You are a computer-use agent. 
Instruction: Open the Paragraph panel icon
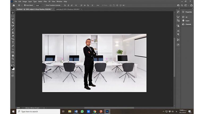click(178, 34)
